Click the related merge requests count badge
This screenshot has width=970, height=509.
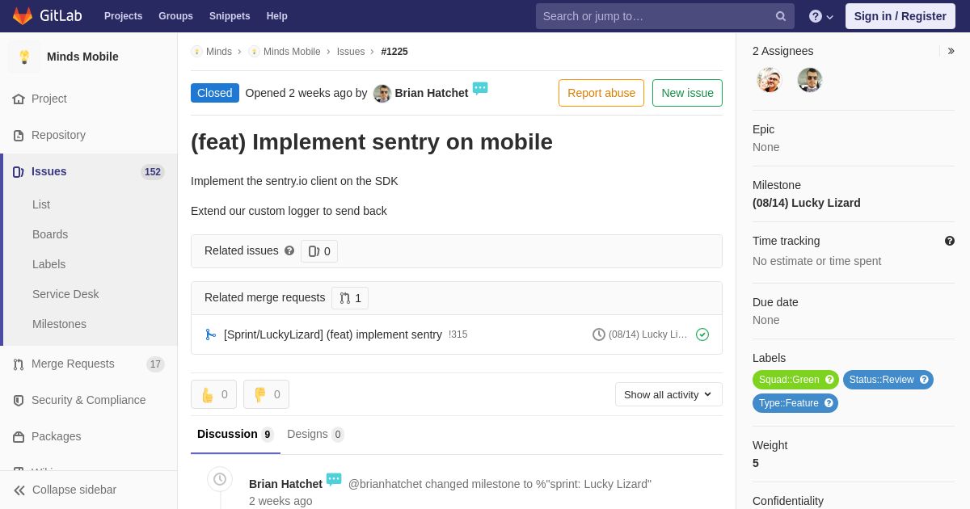[350, 298]
